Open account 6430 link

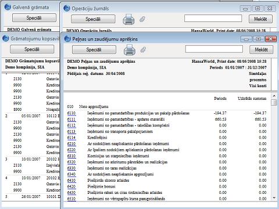point(71,193)
